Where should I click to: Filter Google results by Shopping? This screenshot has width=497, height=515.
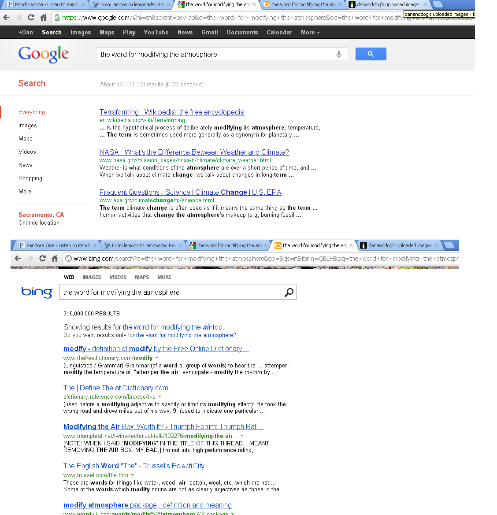[30, 178]
